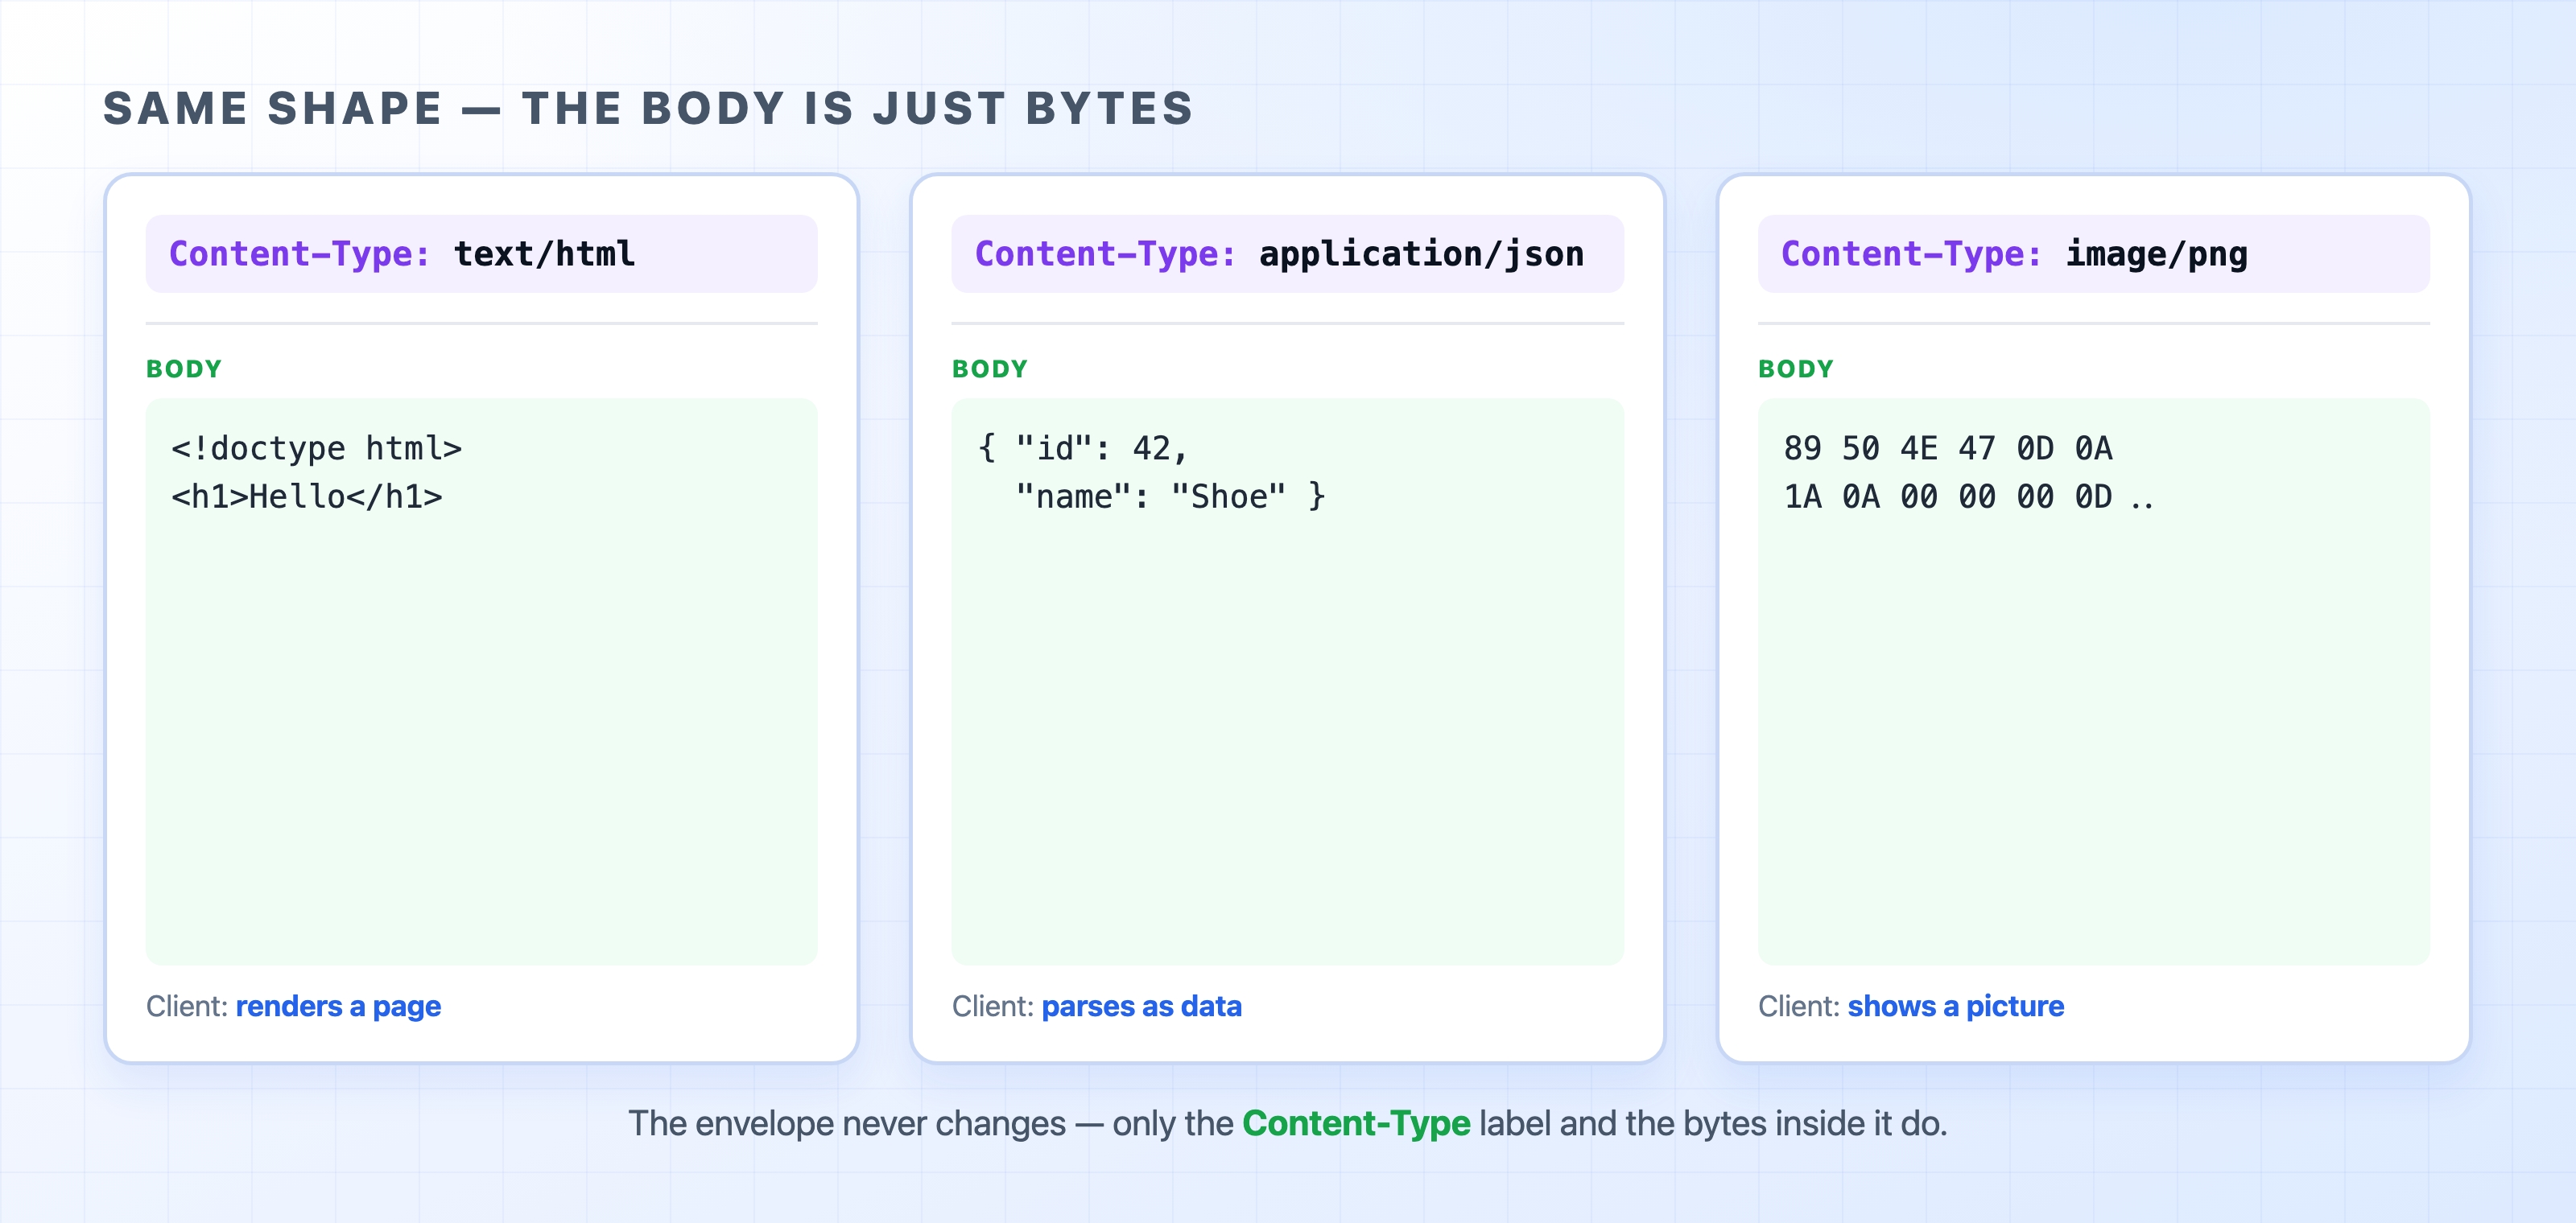Click the '{ "id": 42,' line
This screenshot has width=2576, height=1223.
1082,449
